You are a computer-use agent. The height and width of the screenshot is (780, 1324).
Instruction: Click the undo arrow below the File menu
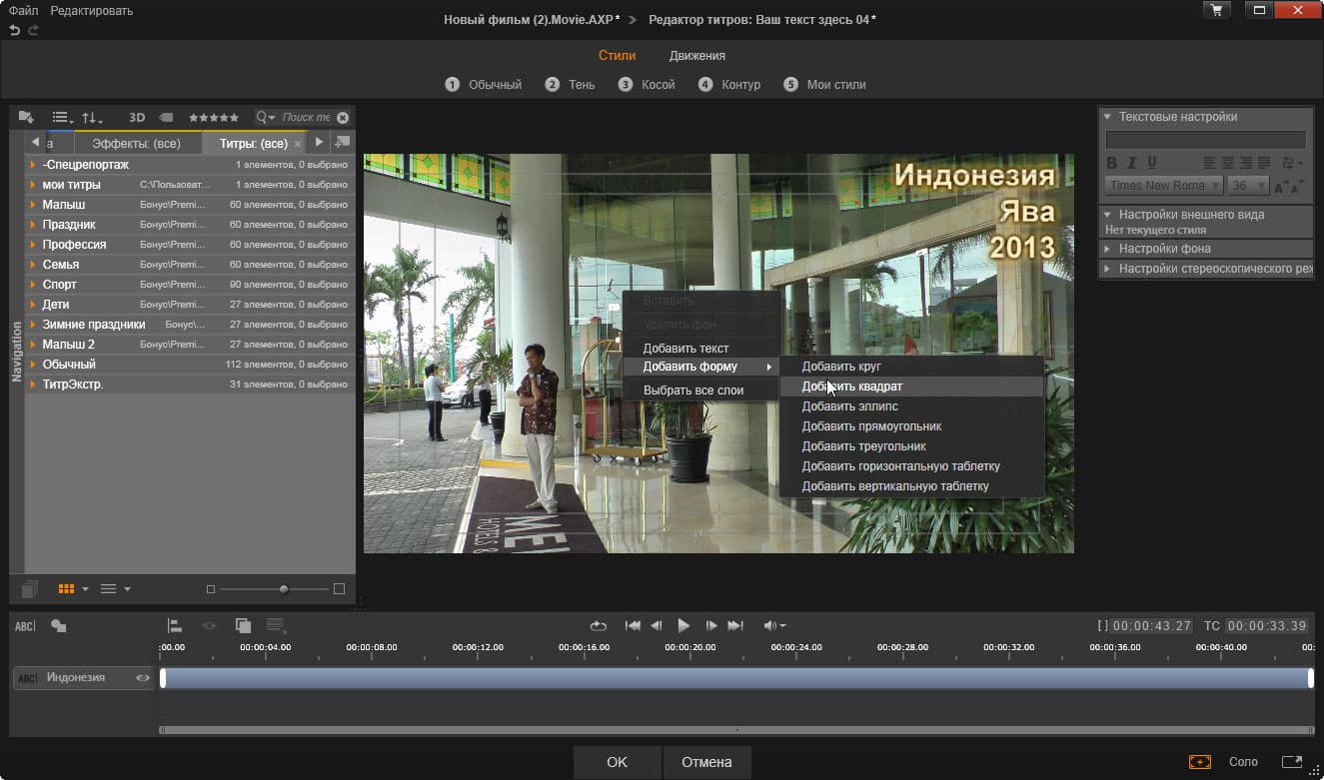pyautogui.click(x=14, y=31)
